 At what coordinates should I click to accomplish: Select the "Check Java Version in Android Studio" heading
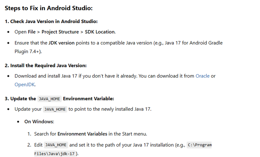click(x=51, y=21)
